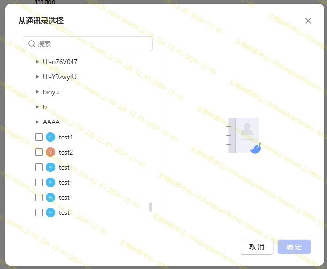Expand the UI-o76V047 group arrow

point(38,62)
